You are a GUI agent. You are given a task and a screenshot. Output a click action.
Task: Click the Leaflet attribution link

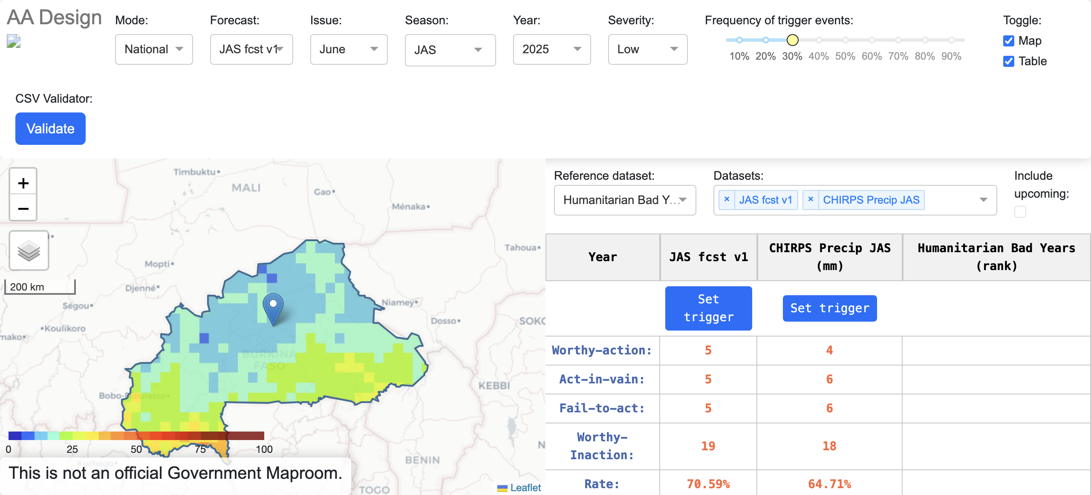525,488
